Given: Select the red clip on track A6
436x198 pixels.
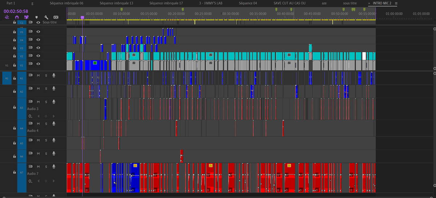Looking at the screenshot, I should tap(182, 156).
